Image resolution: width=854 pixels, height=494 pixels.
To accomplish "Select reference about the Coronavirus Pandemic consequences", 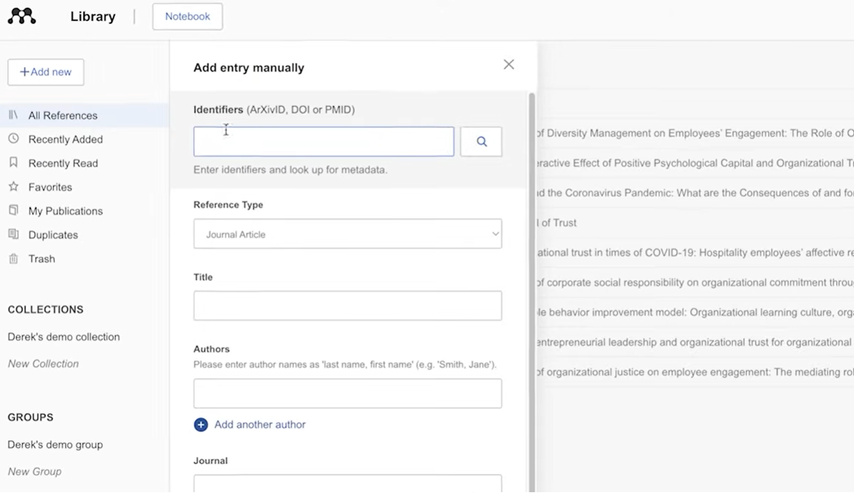I will [x=695, y=193].
